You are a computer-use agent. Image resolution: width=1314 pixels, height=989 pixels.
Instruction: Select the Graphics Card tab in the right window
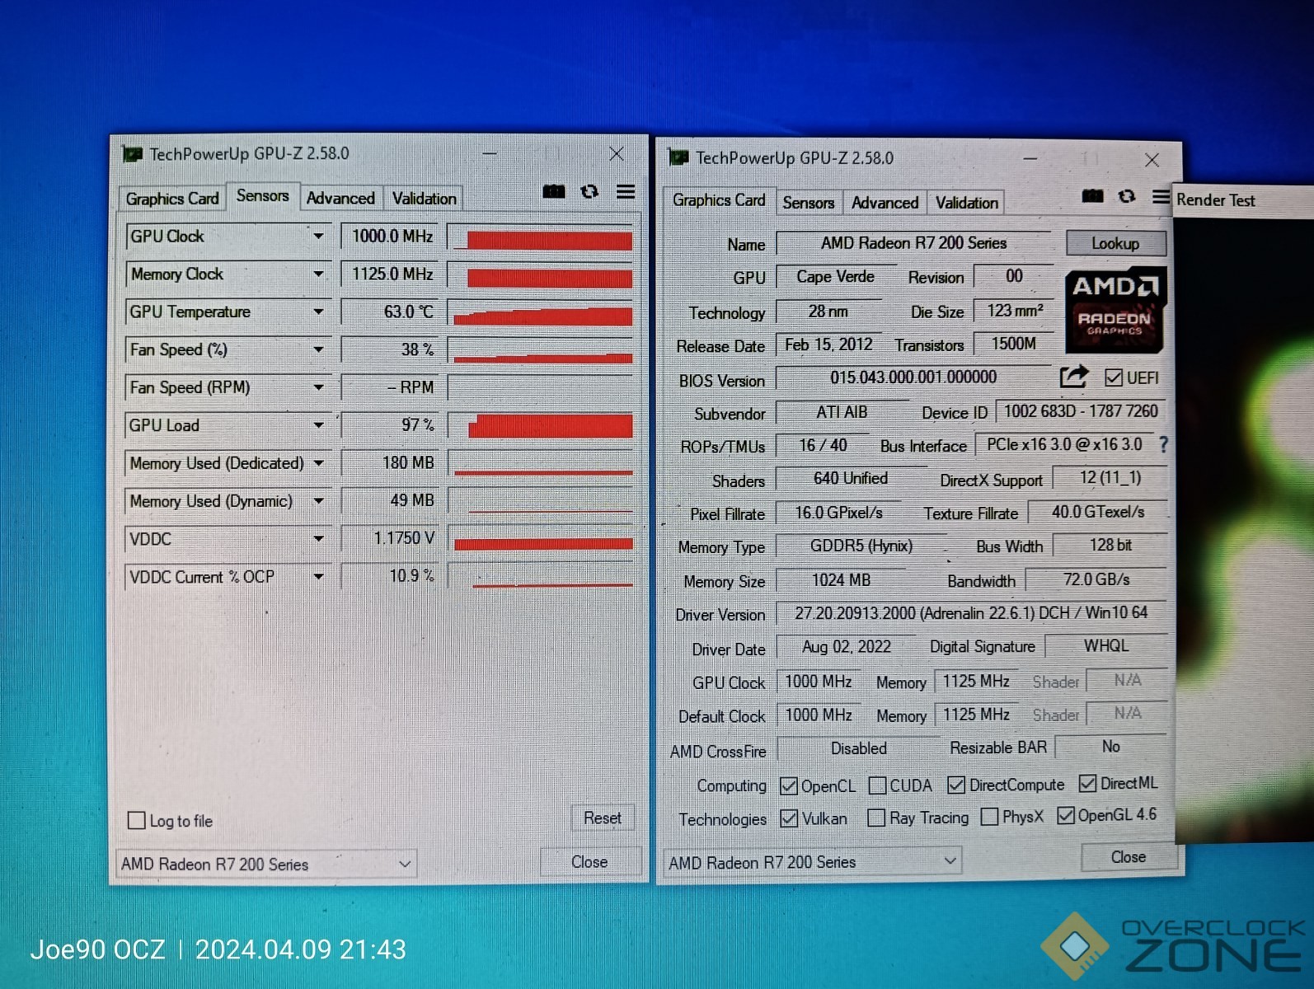[x=719, y=200]
